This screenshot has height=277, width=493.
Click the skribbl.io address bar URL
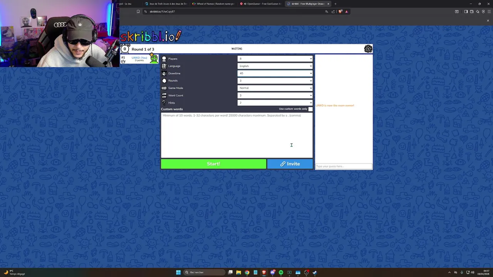click(162, 12)
